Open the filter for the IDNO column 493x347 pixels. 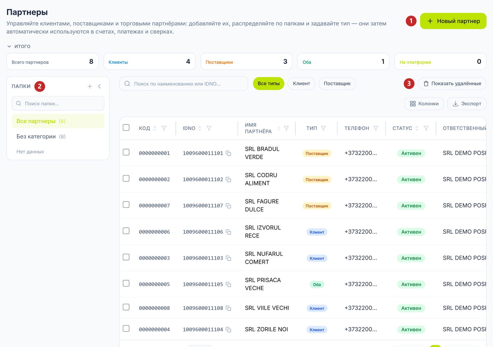(x=209, y=128)
